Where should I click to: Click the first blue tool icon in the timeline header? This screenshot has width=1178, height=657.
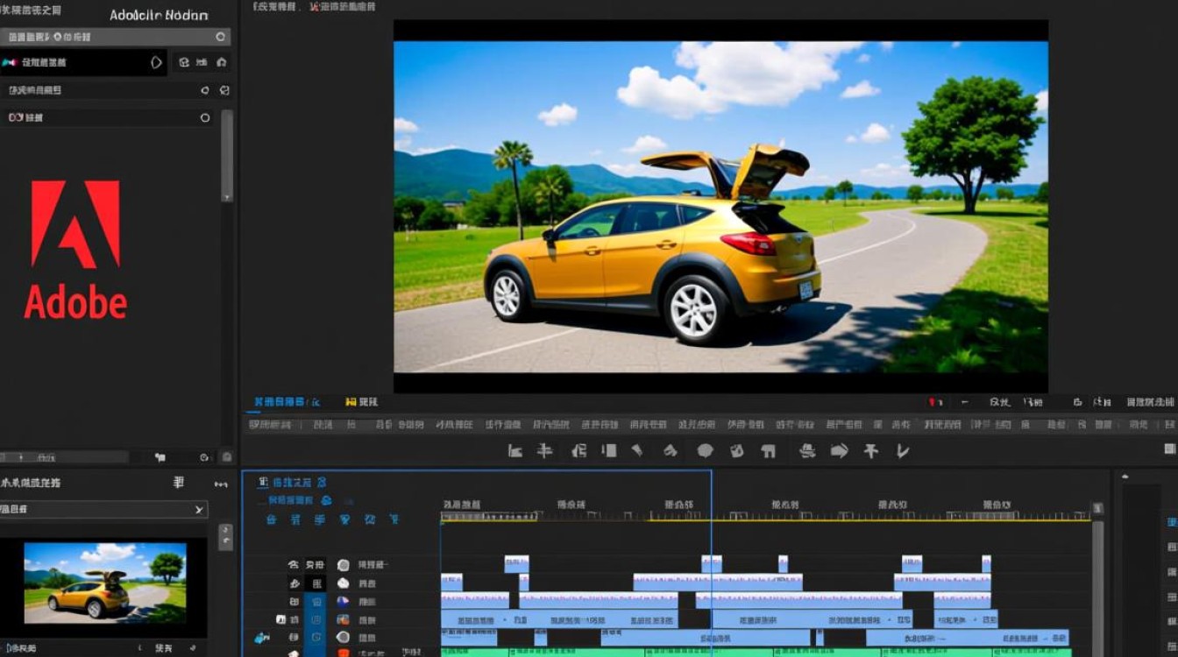pos(272,519)
